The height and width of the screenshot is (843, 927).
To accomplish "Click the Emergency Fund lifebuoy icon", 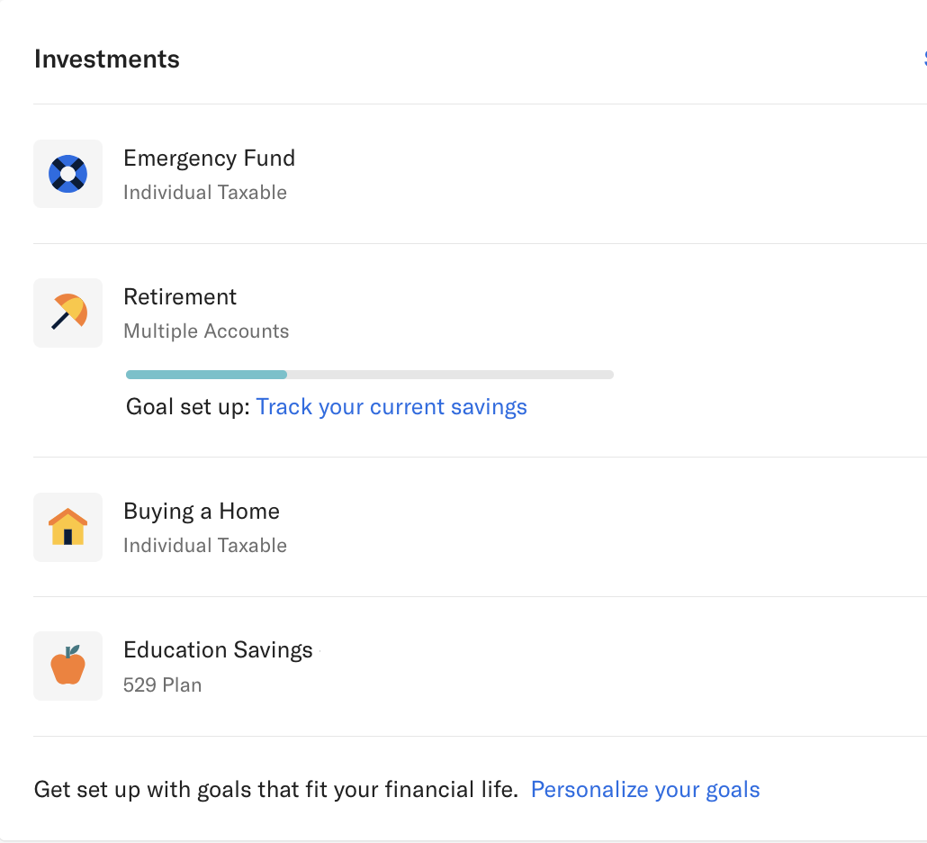I will coord(67,174).
